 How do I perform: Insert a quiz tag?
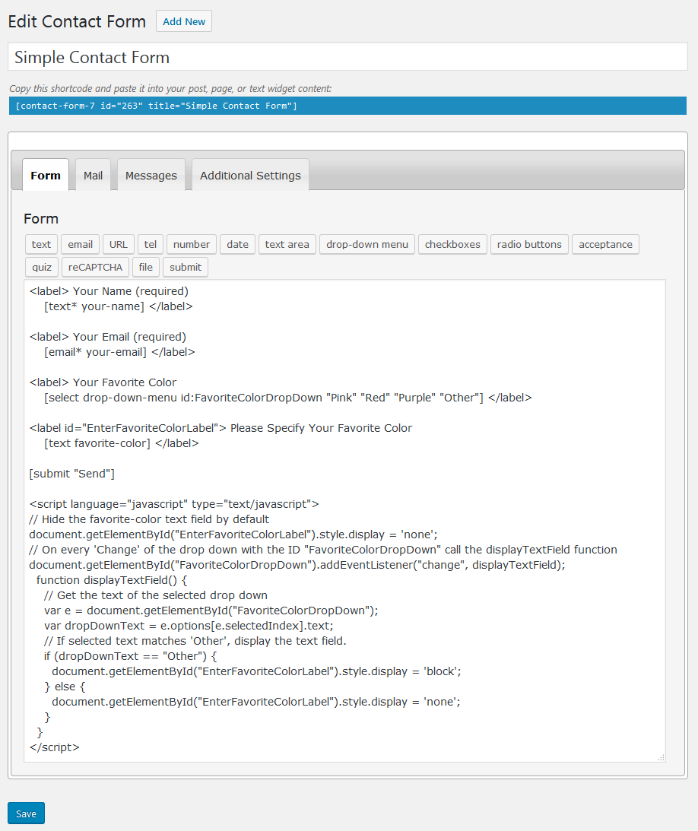42,267
